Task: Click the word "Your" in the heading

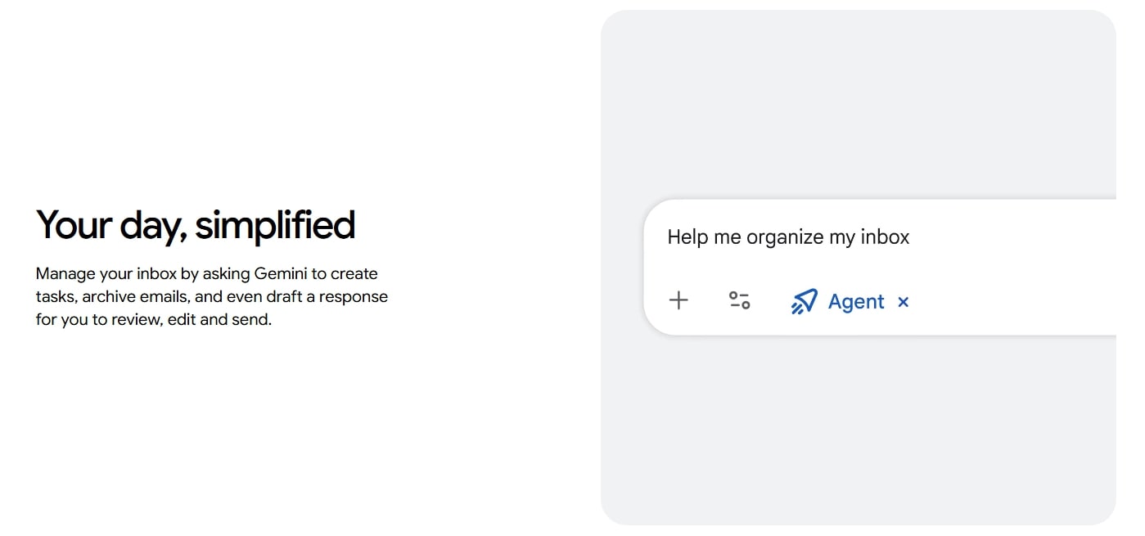Action: click(x=74, y=225)
